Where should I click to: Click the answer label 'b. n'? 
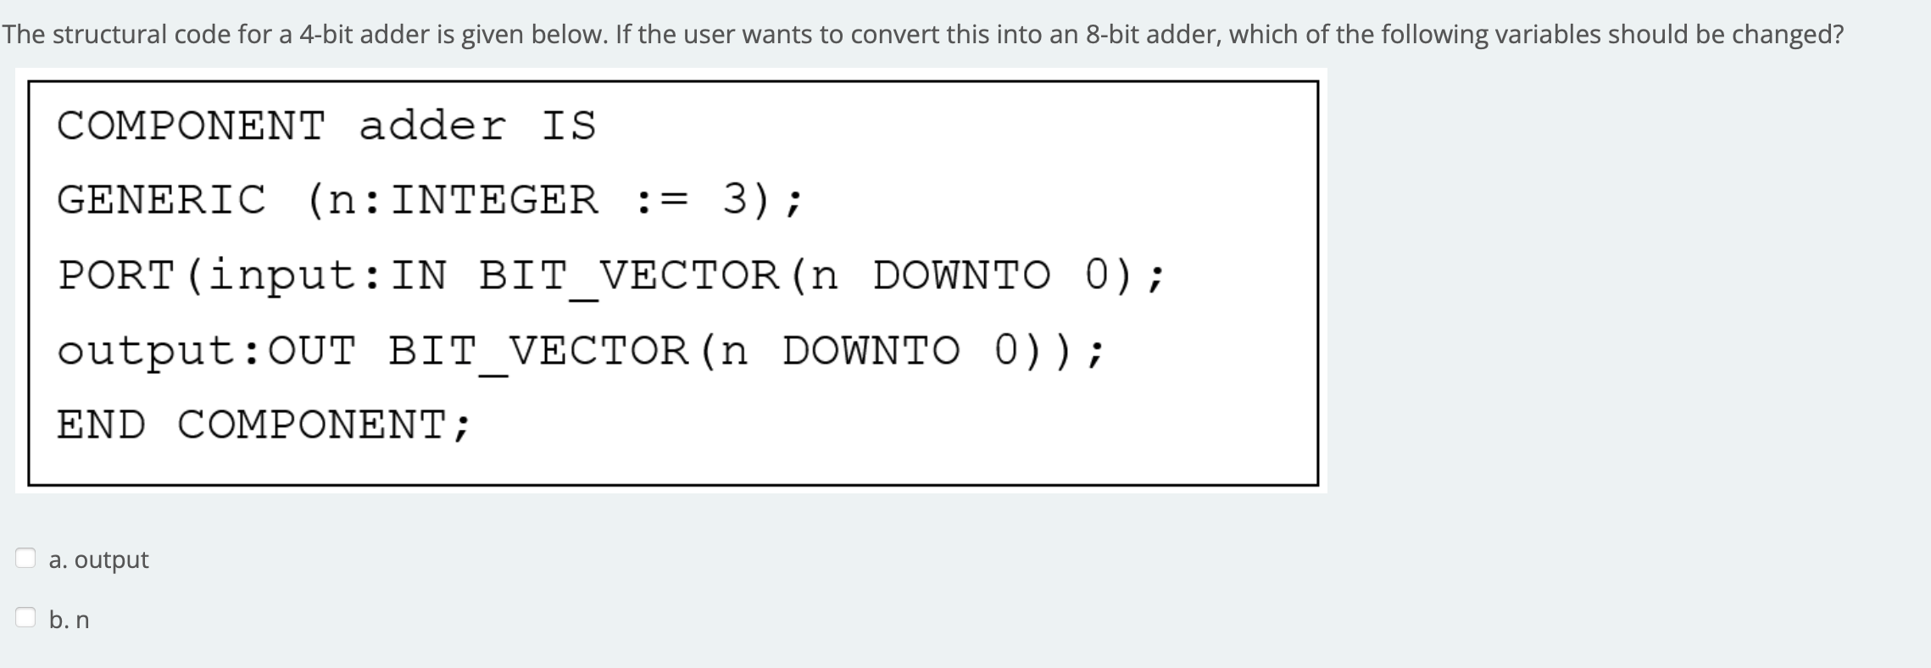tap(72, 621)
